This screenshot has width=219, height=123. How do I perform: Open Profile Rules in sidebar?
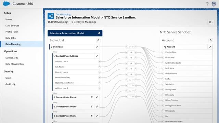pos(12,32)
